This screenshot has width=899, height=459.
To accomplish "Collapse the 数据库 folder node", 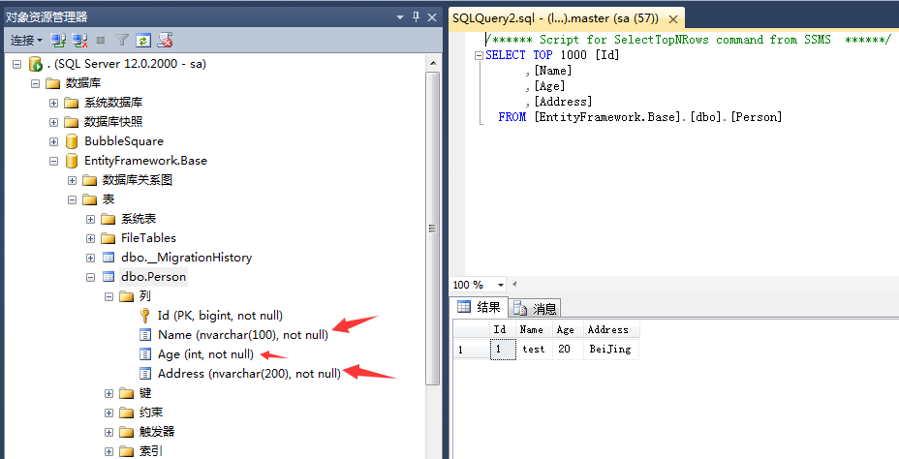I will tap(35, 83).
